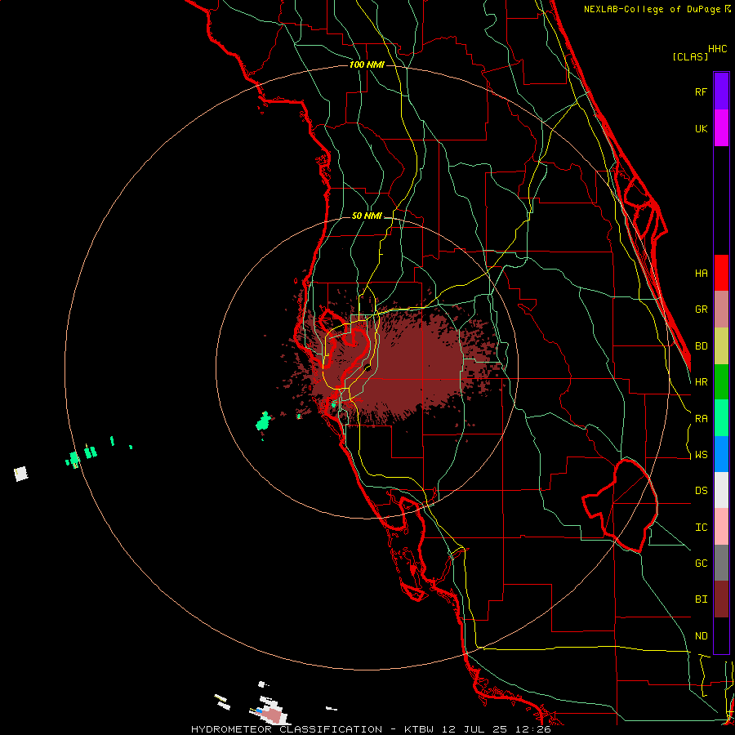Click the RF purple legend swatch

[x=721, y=91]
